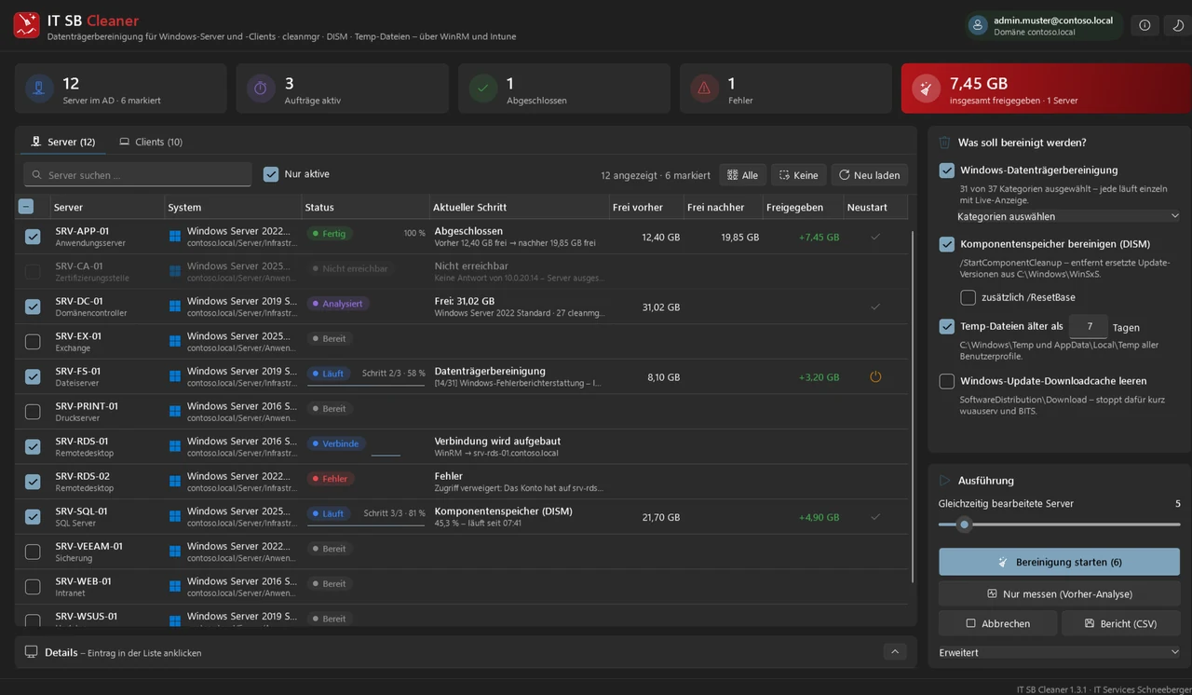1192x695 pixels.
Task: Open the info button in the header
Action: [x=1145, y=25]
